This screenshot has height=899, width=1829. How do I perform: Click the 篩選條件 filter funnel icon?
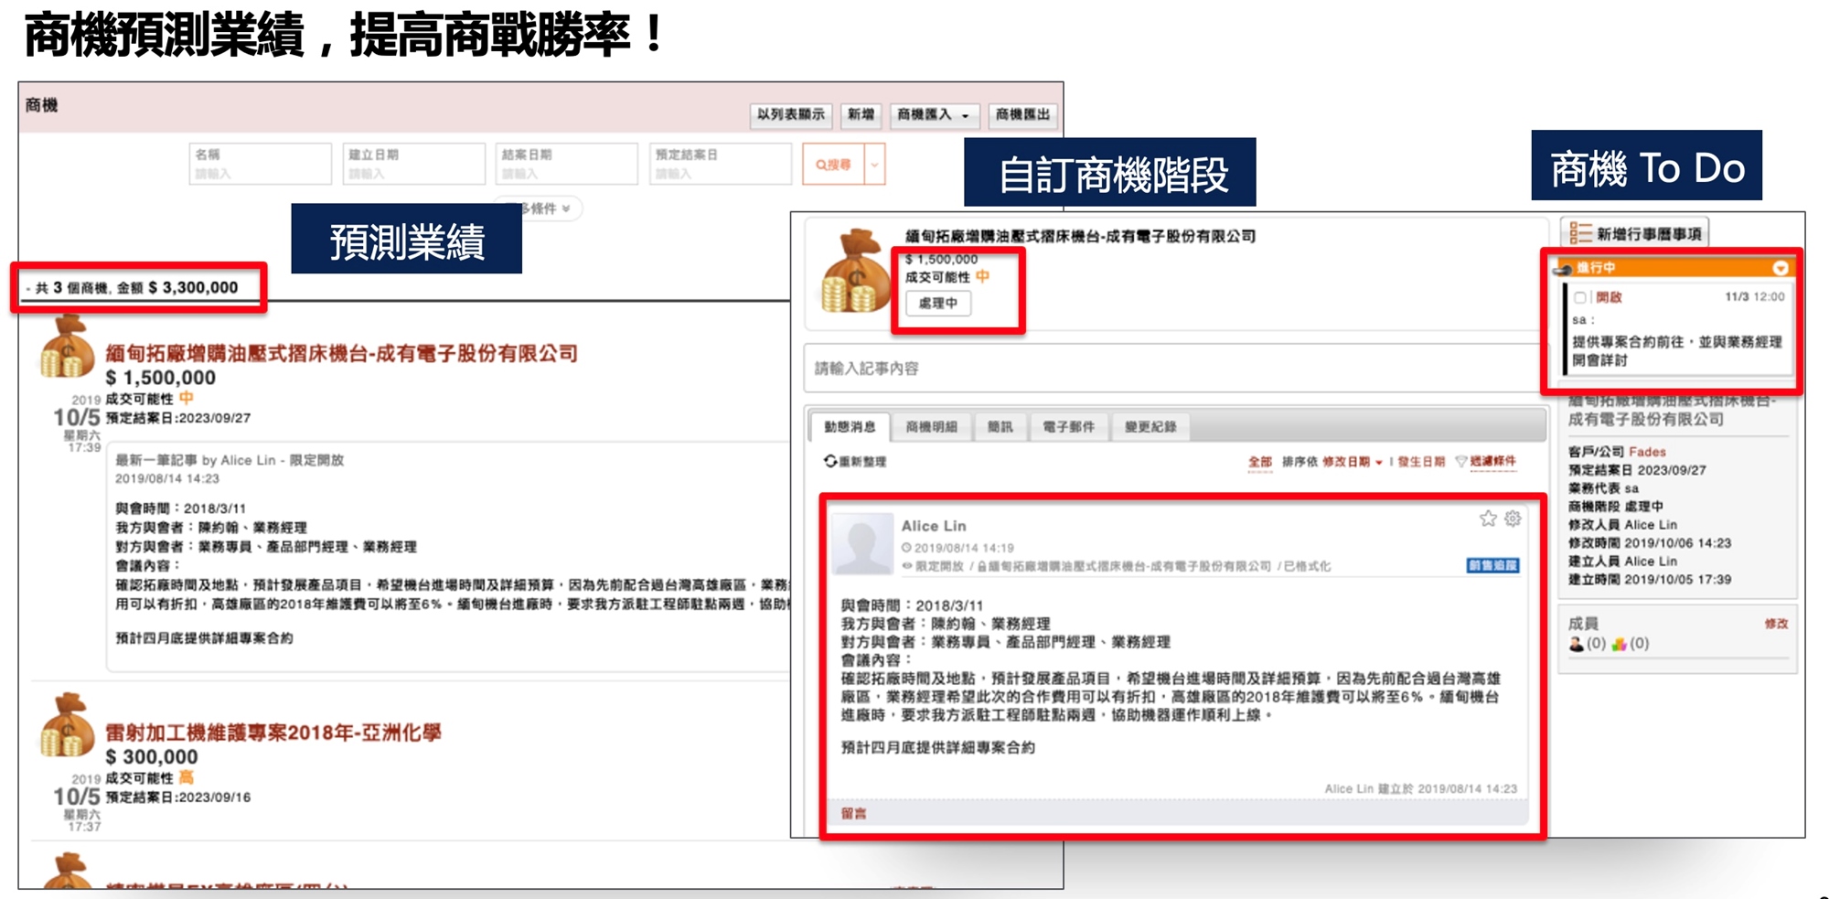(1460, 462)
